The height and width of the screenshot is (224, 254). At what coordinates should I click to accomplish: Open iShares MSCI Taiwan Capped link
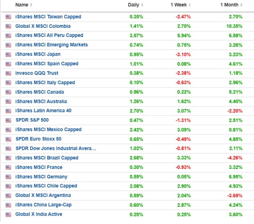point(48,17)
